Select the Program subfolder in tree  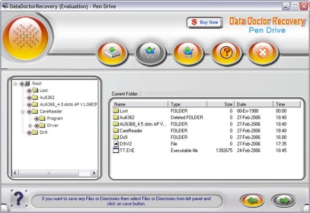55,118
